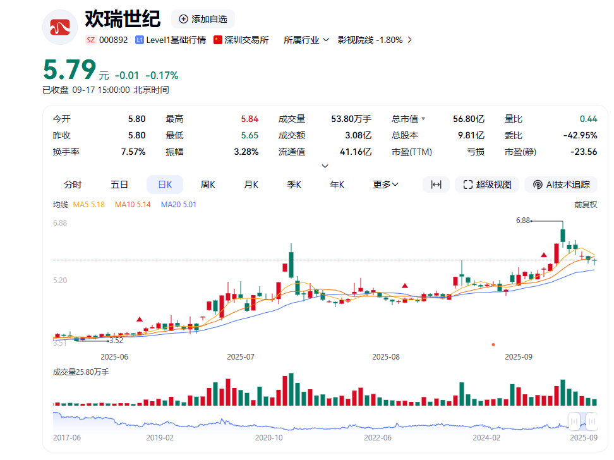
Task: Click the 市盈(静) value -23.56
Action: (584, 152)
